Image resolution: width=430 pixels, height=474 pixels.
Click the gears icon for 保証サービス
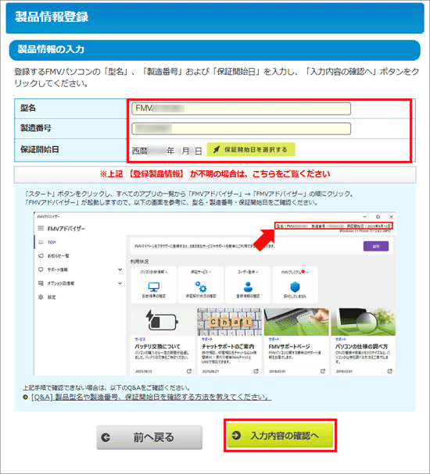coord(201,287)
